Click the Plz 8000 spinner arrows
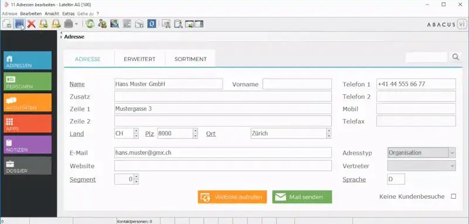469x224 pixels. [x=195, y=133]
